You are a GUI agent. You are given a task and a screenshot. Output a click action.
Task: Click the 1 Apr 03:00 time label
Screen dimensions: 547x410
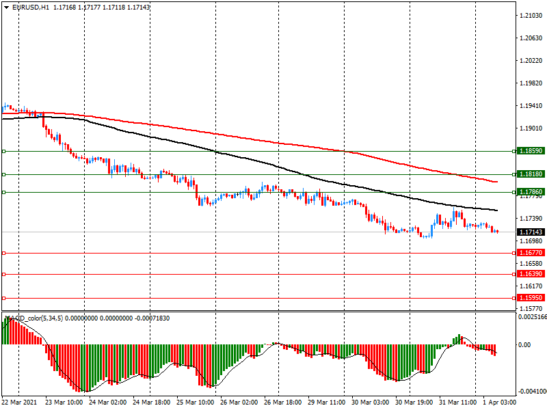point(499,402)
